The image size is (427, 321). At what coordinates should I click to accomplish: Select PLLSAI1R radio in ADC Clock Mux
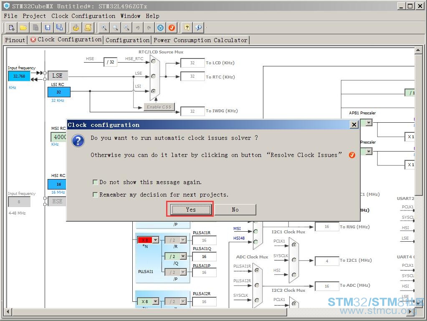[x=257, y=270]
